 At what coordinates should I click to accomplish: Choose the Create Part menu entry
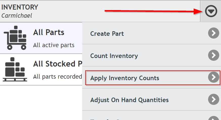click(151, 33)
